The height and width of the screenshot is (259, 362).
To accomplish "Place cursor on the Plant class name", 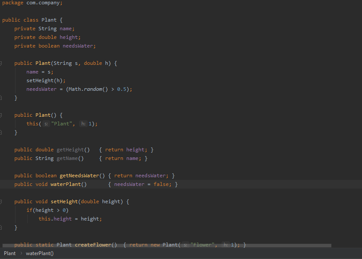I will coord(49,19).
